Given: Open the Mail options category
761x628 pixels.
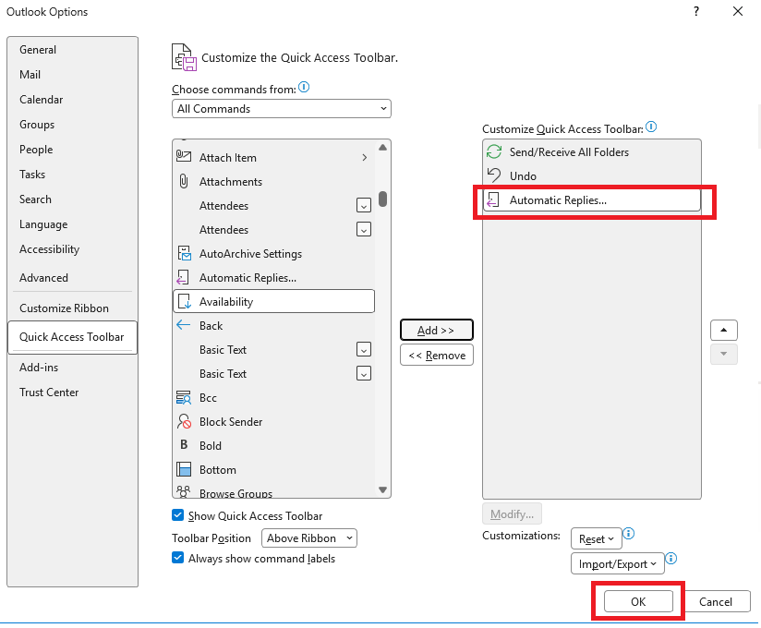Looking at the screenshot, I should coord(30,75).
